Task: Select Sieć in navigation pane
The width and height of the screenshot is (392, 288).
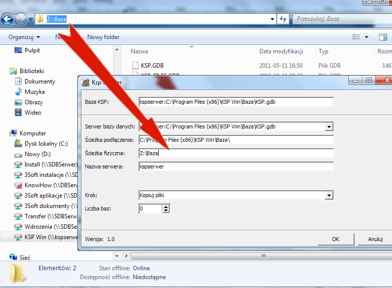Action: (x=25, y=257)
